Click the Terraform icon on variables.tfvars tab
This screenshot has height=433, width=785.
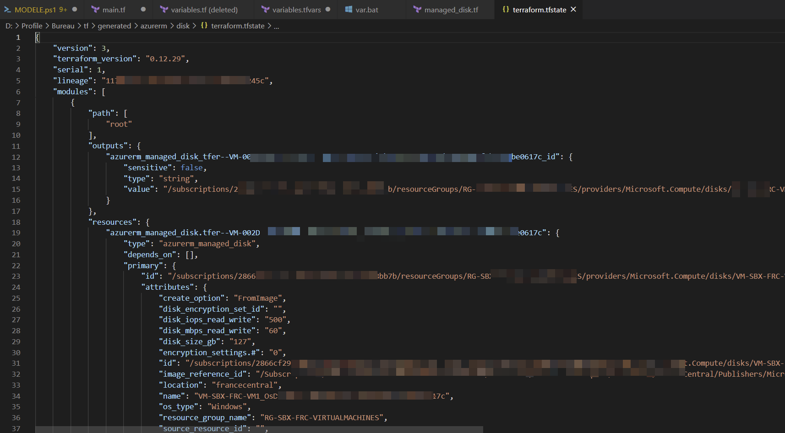point(265,10)
